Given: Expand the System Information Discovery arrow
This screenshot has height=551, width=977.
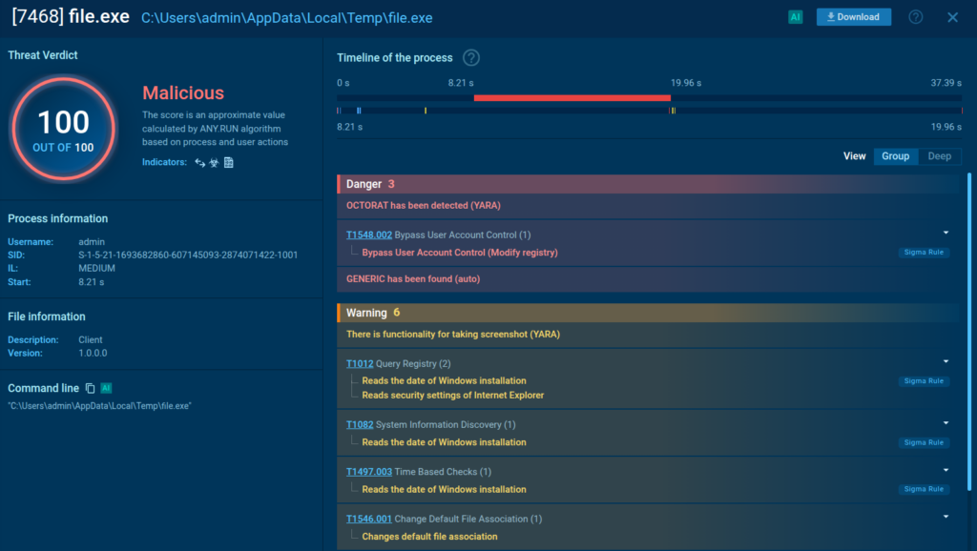Looking at the screenshot, I should click(946, 423).
